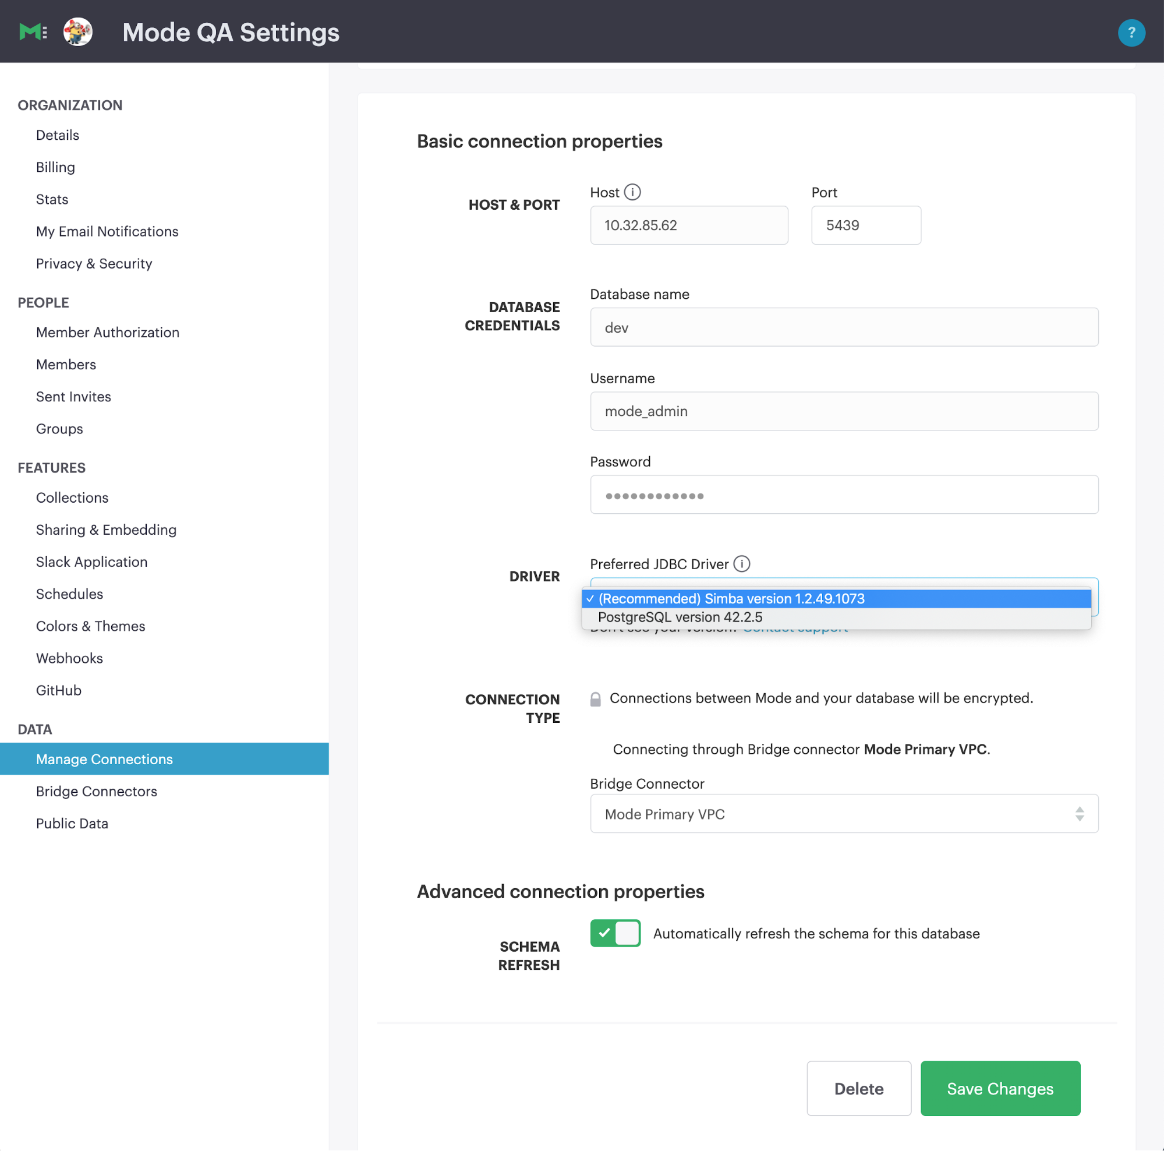Open Colors & Themes settings
Viewport: 1164px width, 1151px height.
tap(90, 627)
